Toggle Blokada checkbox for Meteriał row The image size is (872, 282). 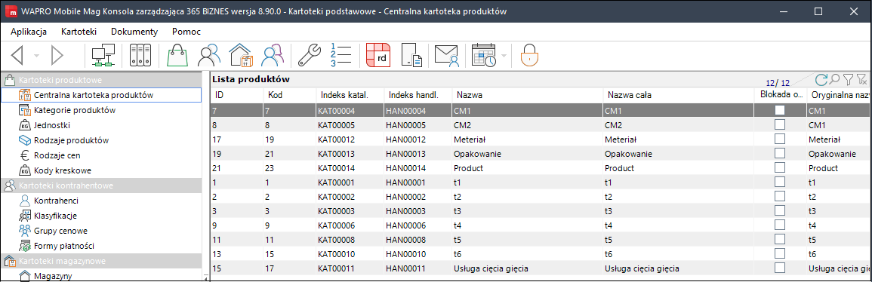coord(780,139)
